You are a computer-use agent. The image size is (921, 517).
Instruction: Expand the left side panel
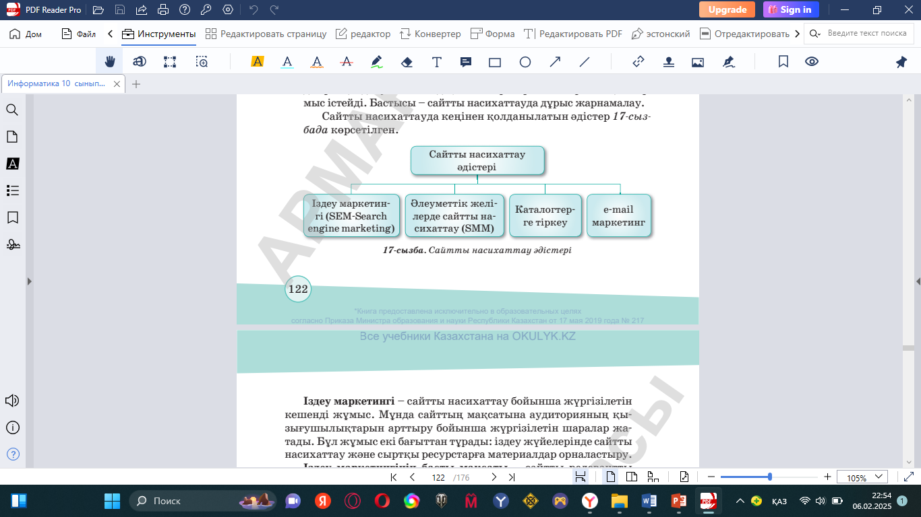tap(29, 281)
